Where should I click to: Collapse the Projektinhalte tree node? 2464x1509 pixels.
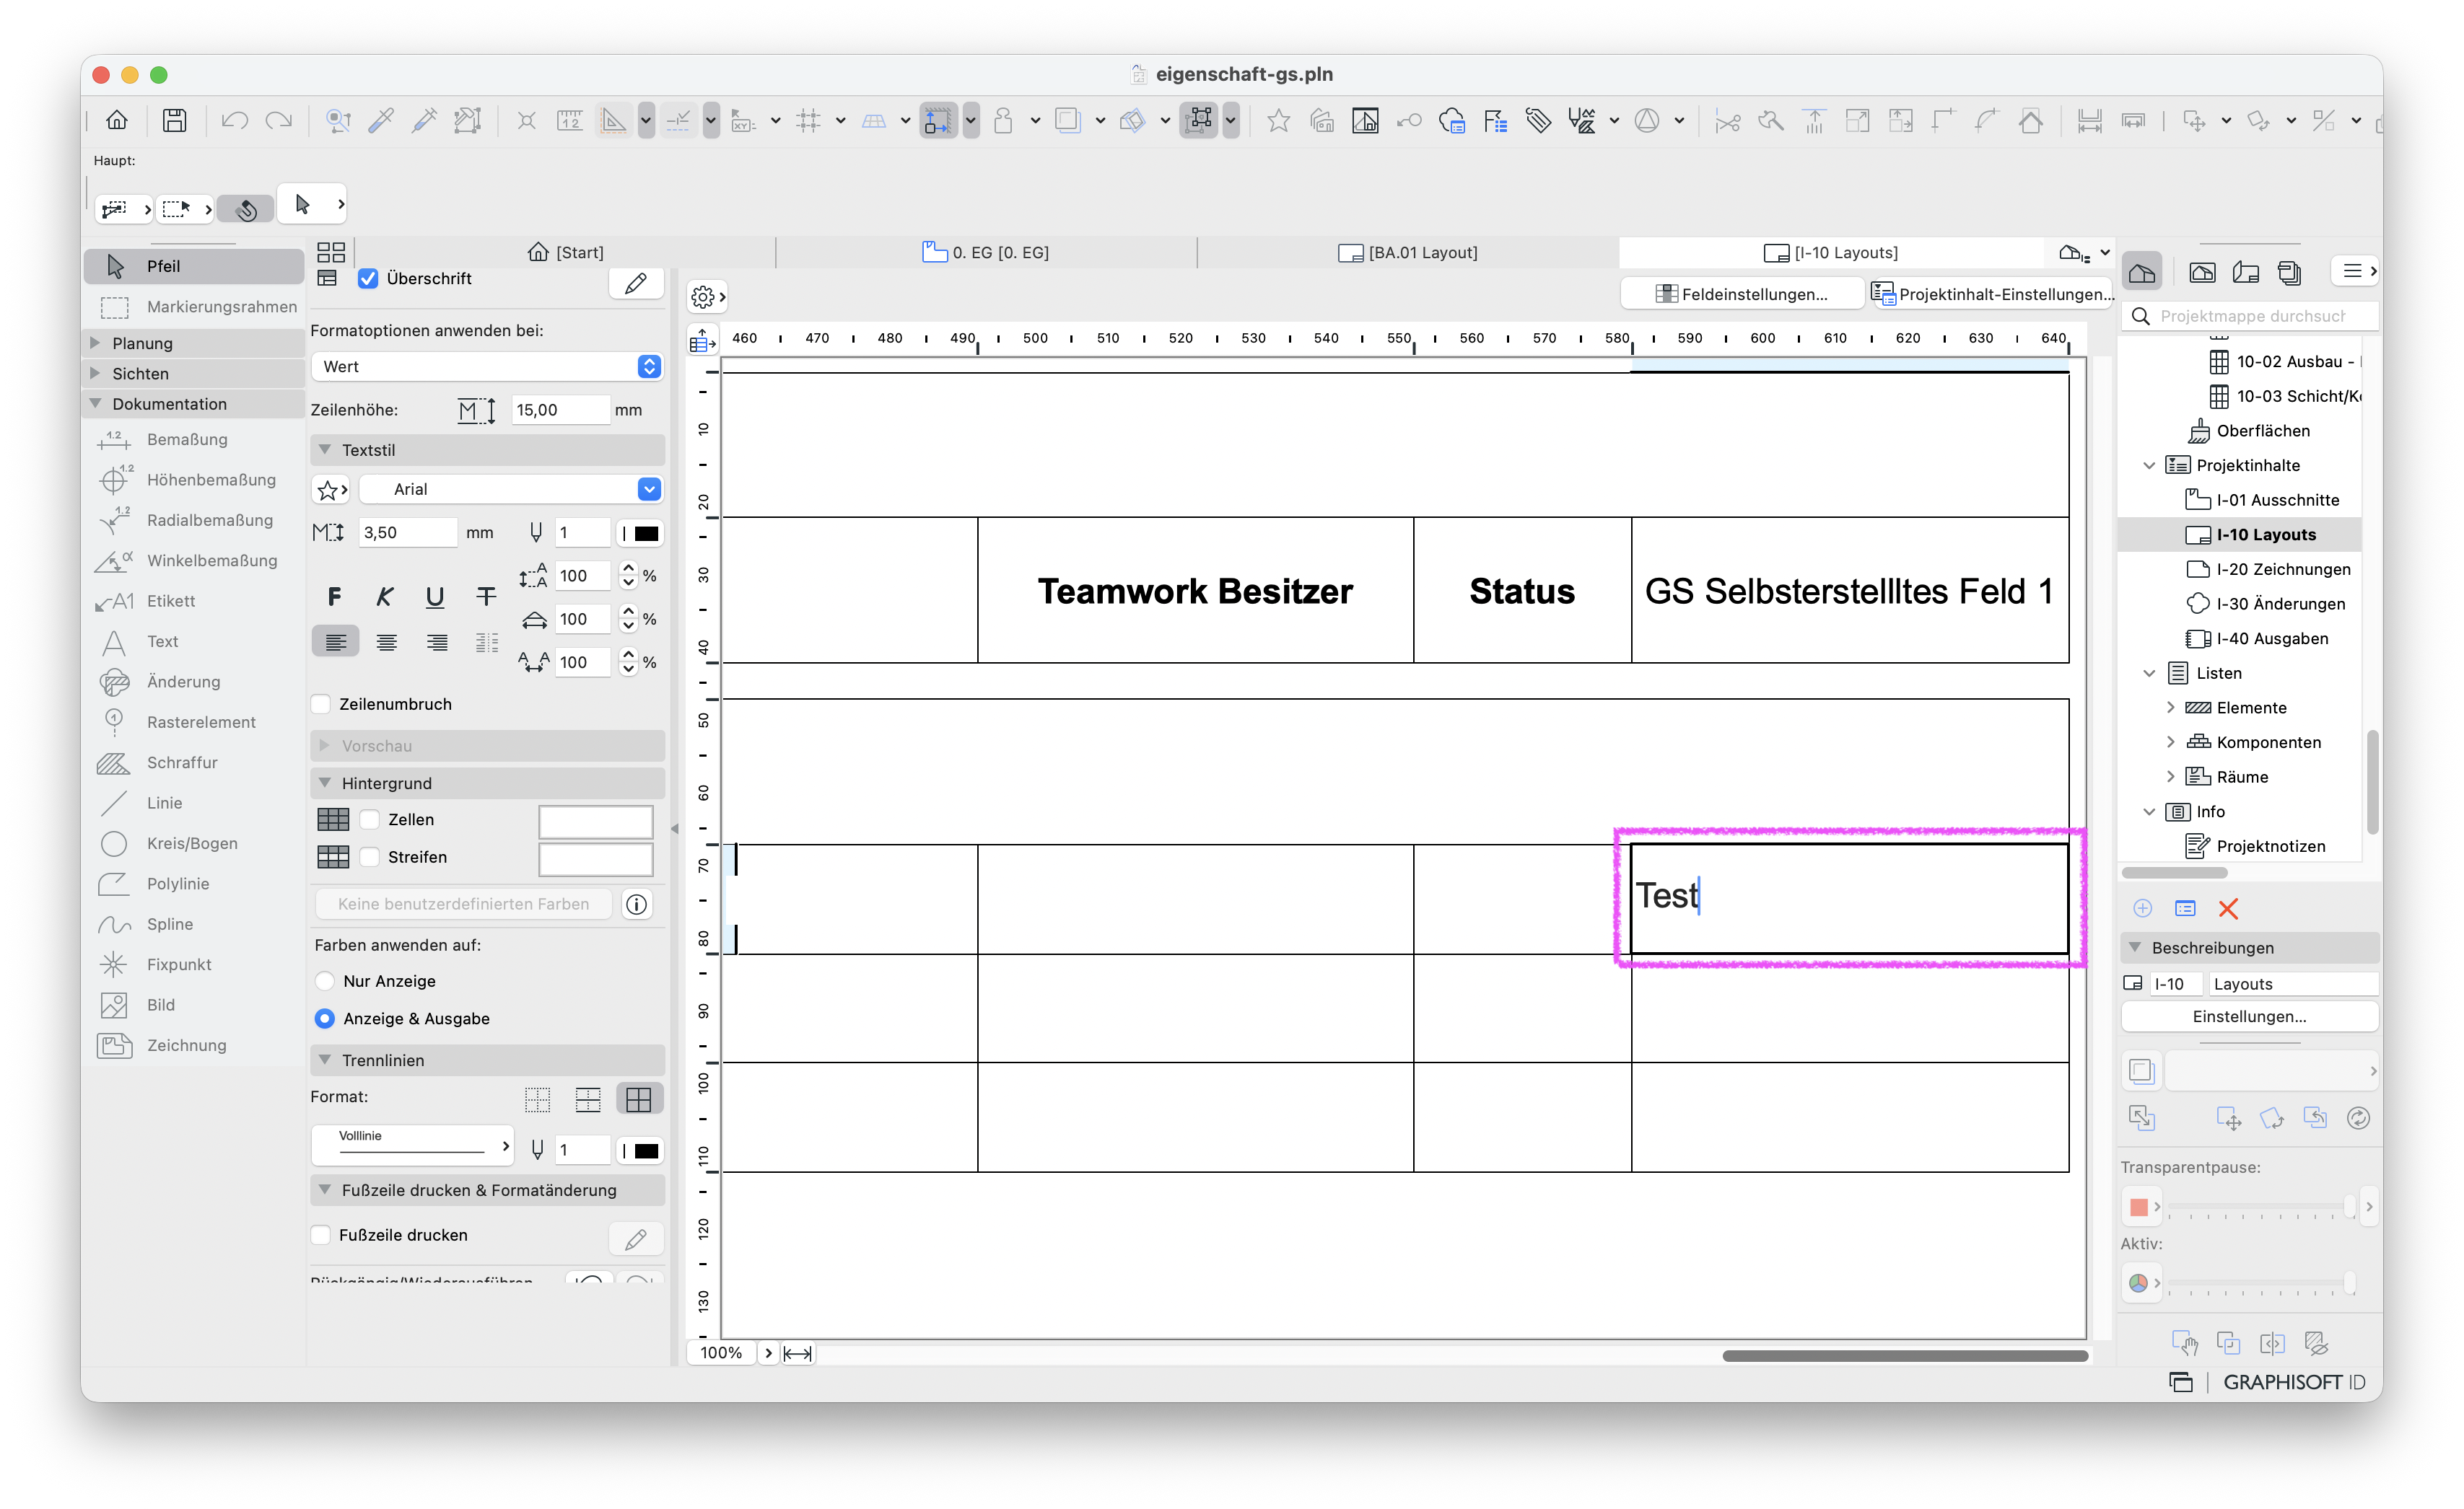click(x=2149, y=466)
